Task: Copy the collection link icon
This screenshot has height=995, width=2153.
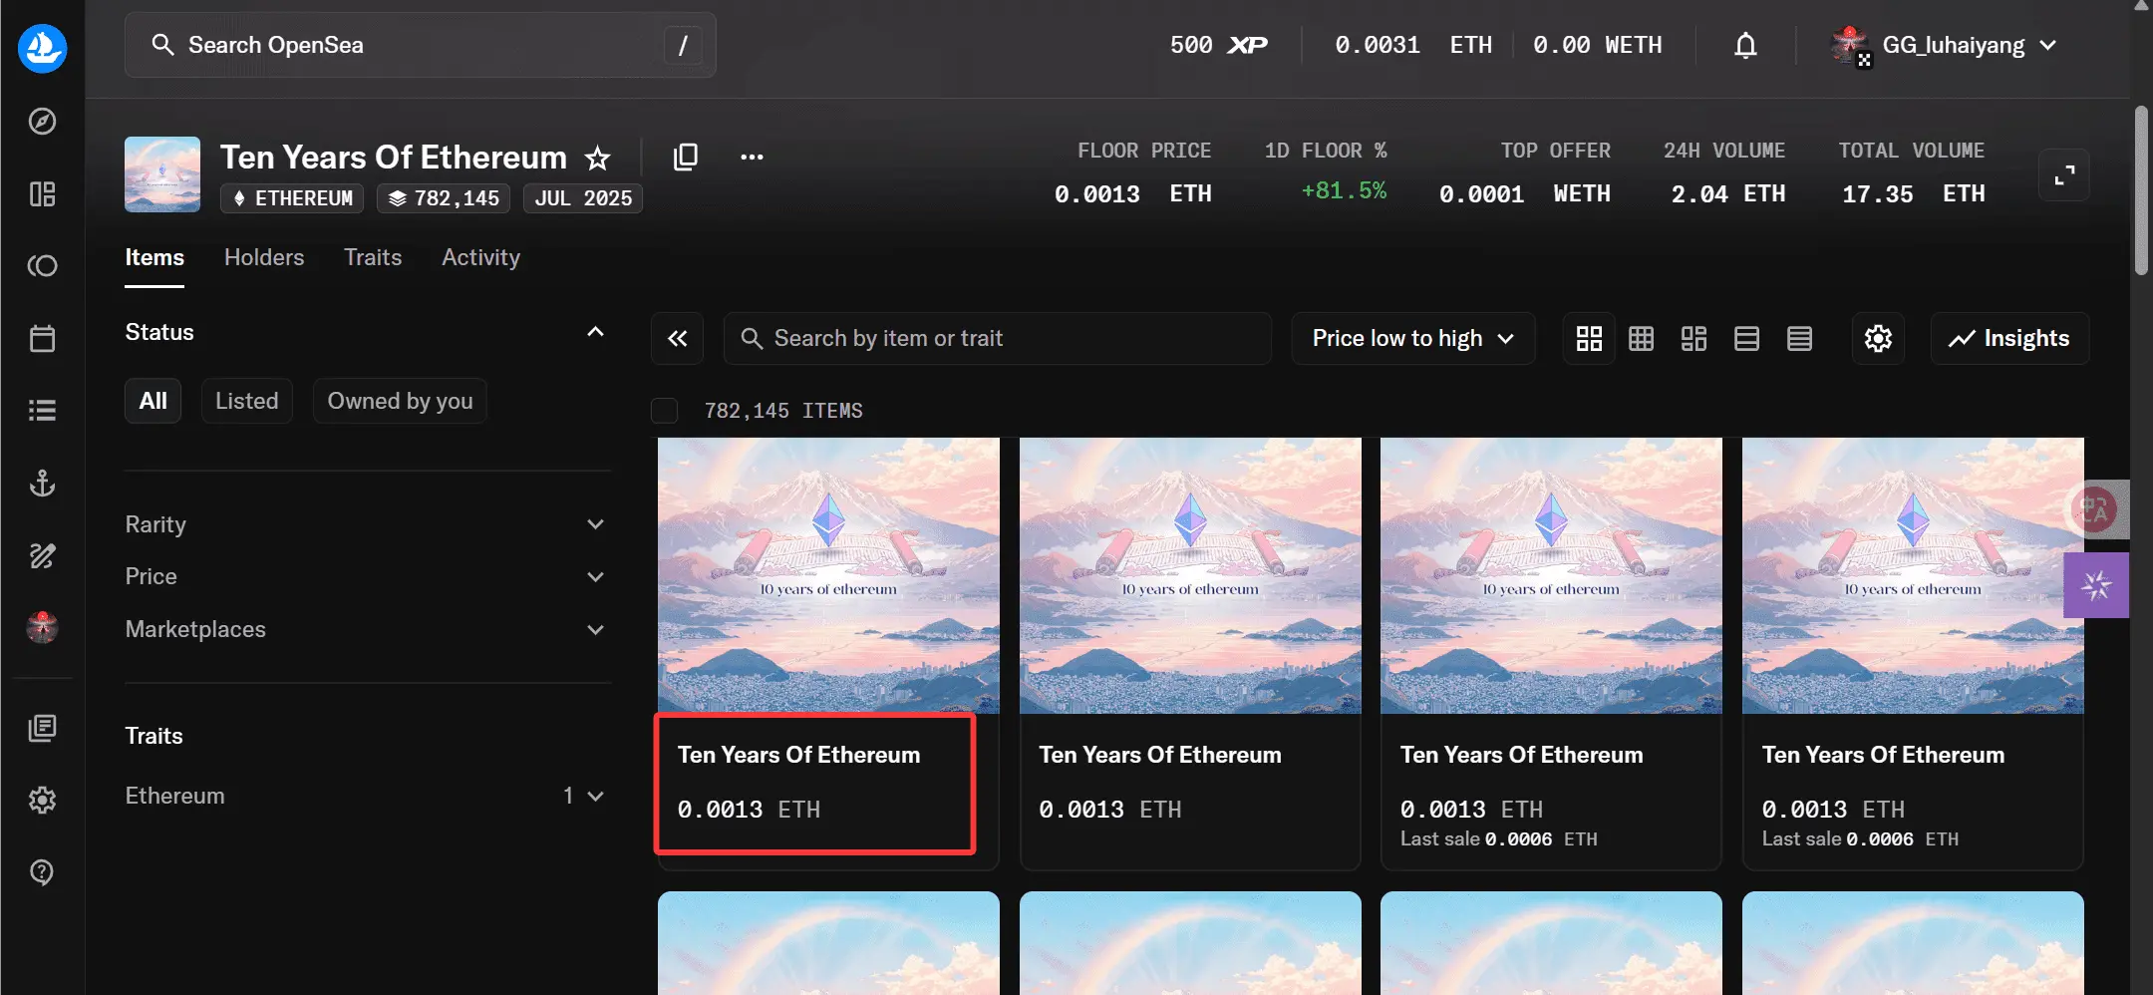Action: tap(686, 157)
